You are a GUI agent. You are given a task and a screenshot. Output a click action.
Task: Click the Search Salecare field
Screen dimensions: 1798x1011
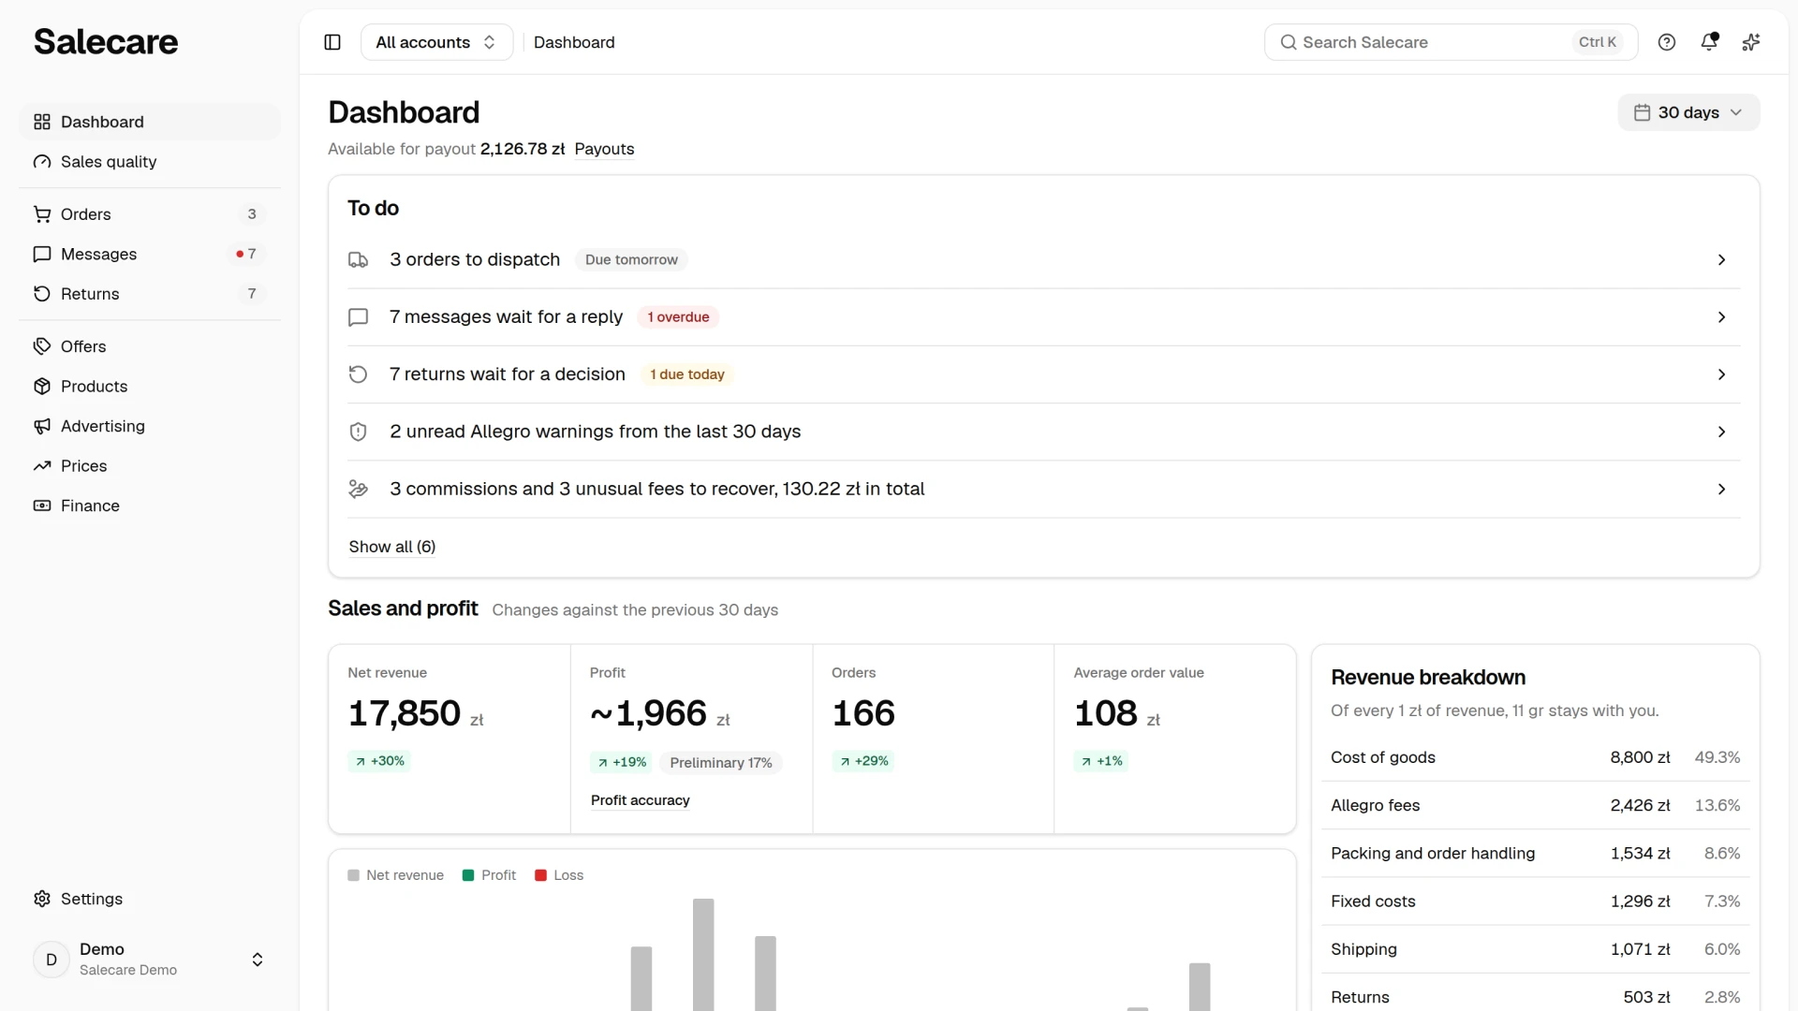[x=1451, y=42]
